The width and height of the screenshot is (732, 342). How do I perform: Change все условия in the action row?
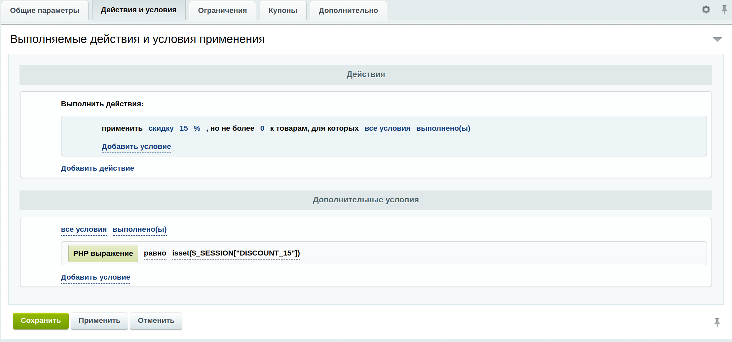(x=387, y=128)
